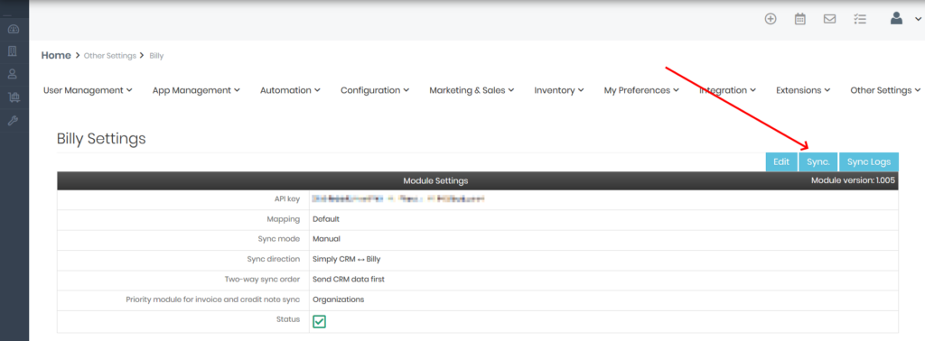The height and width of the screenshot is (341, 925).
Task: Expand the User Management dropdown
Action: point(88,90)
